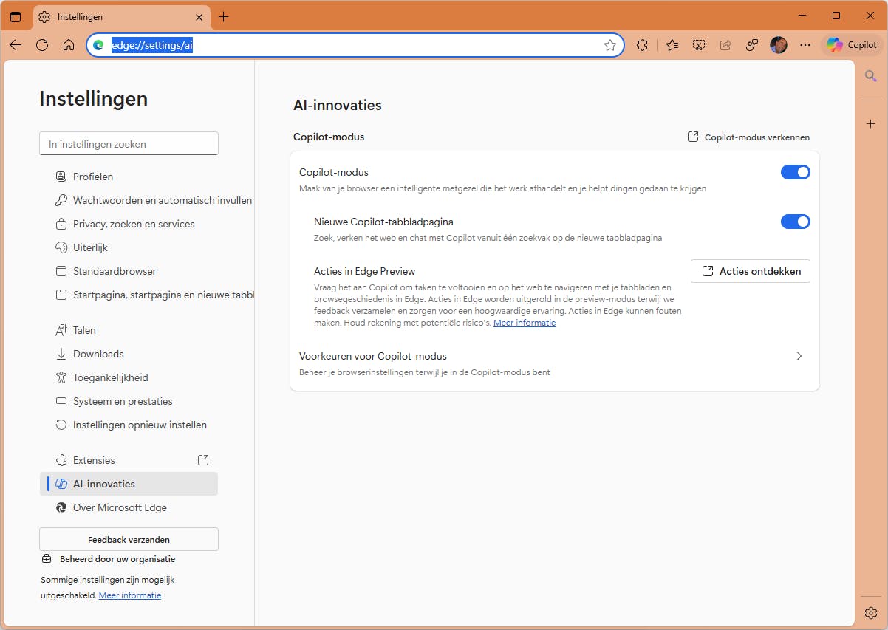Click the Acties ontdekken button
This screenshot has width=888, height=630.
pyautogui.click(x=751, y=271)
